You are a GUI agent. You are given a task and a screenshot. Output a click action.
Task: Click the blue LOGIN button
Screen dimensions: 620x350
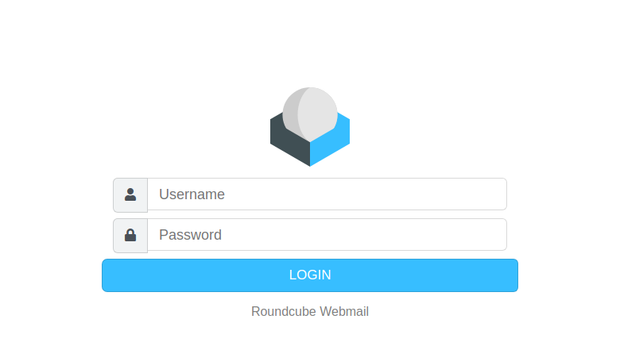(x=310, y=275)
